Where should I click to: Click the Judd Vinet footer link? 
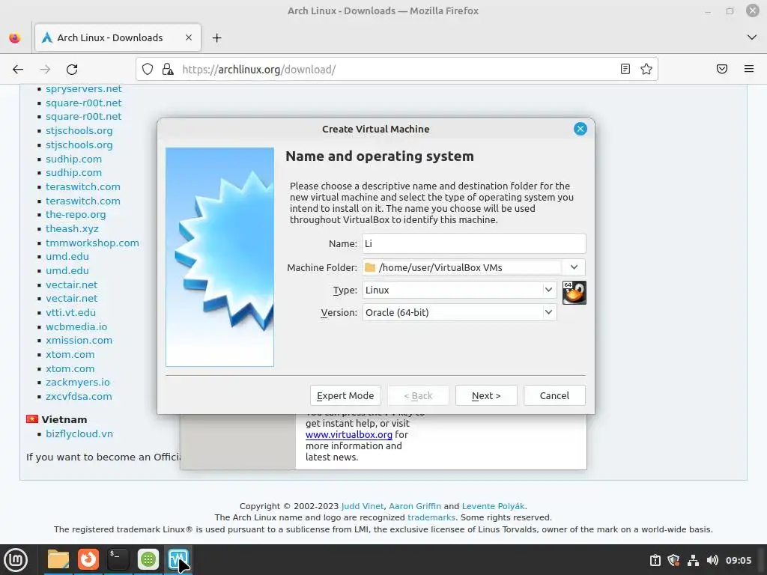click(363, 506)
